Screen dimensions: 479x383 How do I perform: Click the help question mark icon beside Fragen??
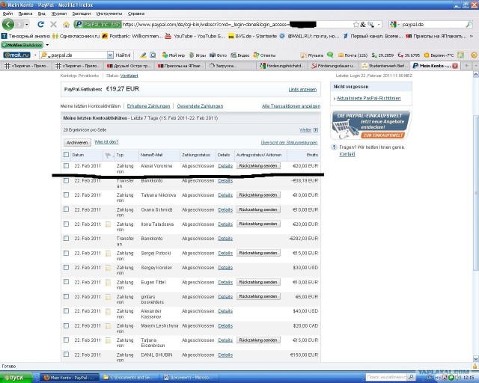334,147
